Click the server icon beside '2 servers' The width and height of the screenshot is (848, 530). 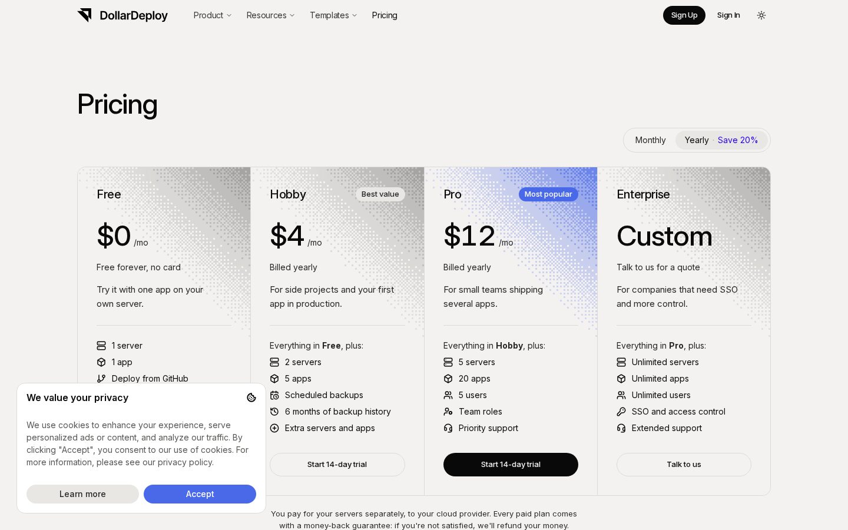click(274, 362)
